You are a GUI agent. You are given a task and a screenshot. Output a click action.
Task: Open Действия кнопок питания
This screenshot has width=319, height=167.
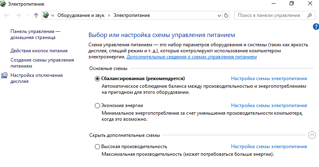39,51
